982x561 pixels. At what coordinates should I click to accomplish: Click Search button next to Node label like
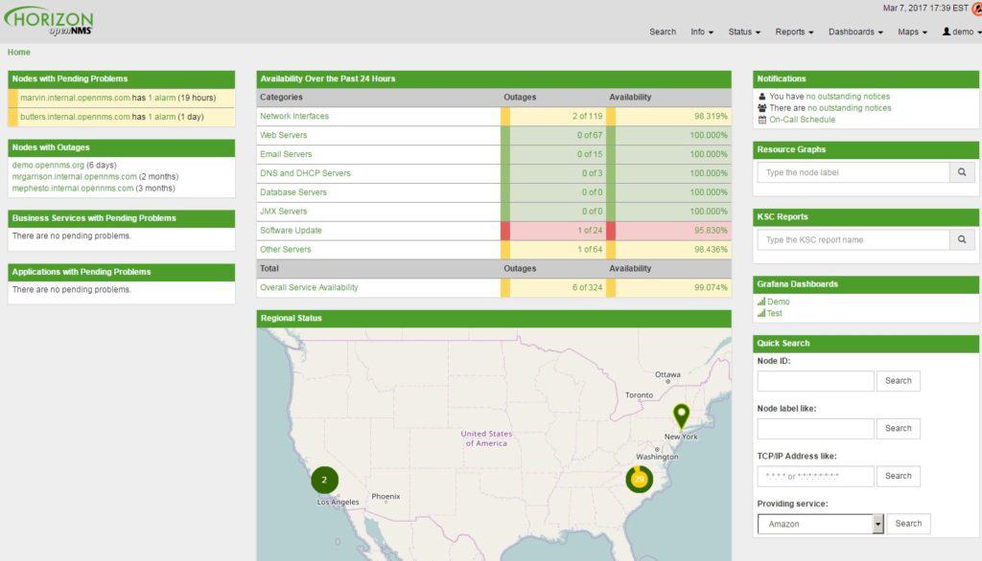(898, 429)
